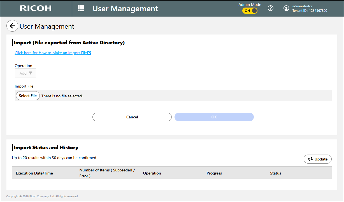
Task: Click the Progress column header
Action: pos(214,173)
